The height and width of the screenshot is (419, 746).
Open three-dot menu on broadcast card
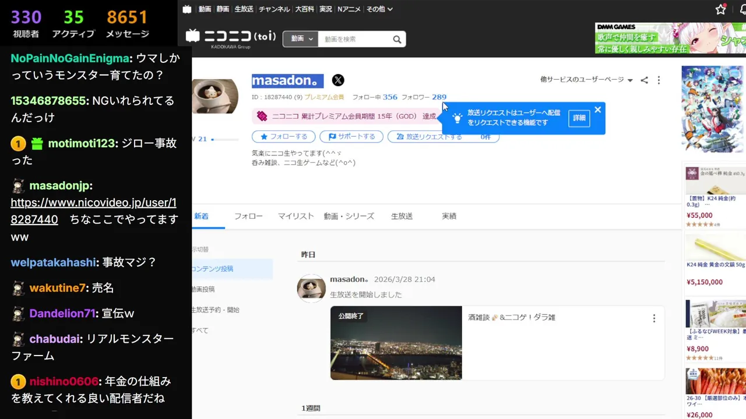pos(654,318)
